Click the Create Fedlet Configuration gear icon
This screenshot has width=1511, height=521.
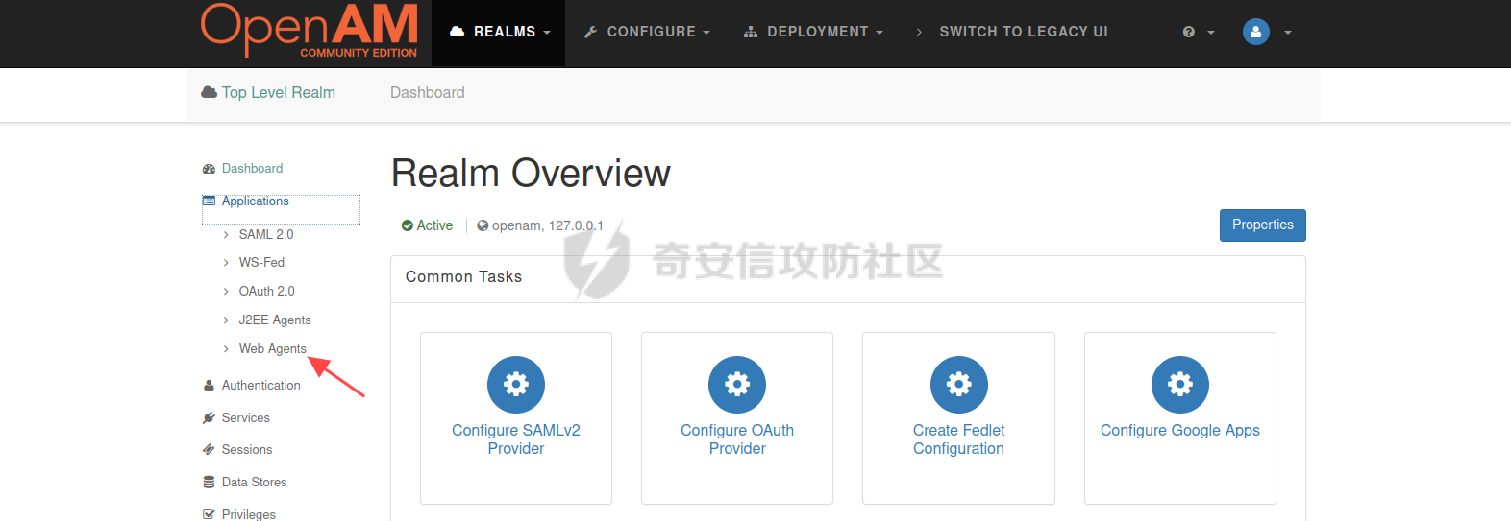pos(958,385)
